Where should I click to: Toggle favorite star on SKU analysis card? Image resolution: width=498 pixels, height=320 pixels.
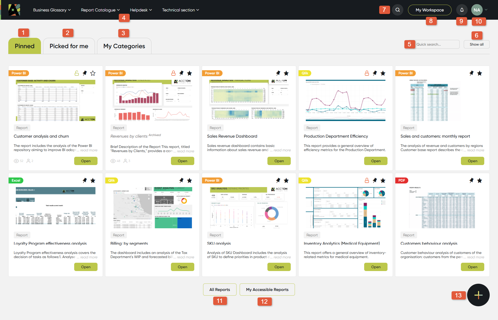286,181
